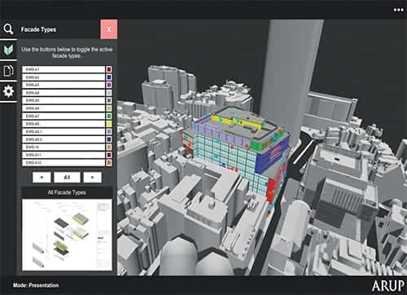Click the orange swatch on the bottom facade row

(x=109, y=163)
